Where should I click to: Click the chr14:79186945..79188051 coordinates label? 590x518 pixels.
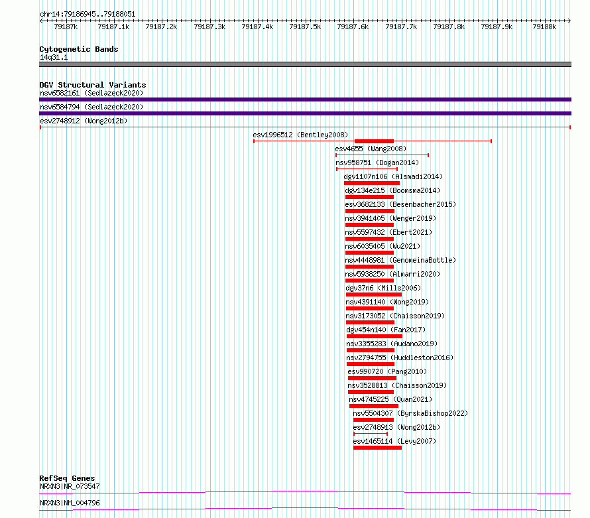point(88,14)
